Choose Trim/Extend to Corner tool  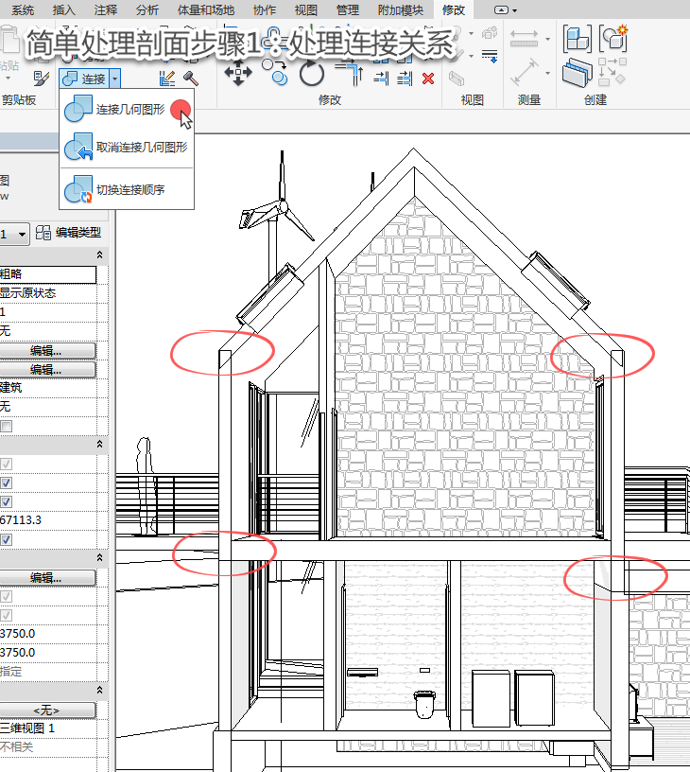pyautogui.click(x=351, y=72)
